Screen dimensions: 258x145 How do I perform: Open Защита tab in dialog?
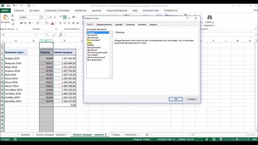click(153, 25)
